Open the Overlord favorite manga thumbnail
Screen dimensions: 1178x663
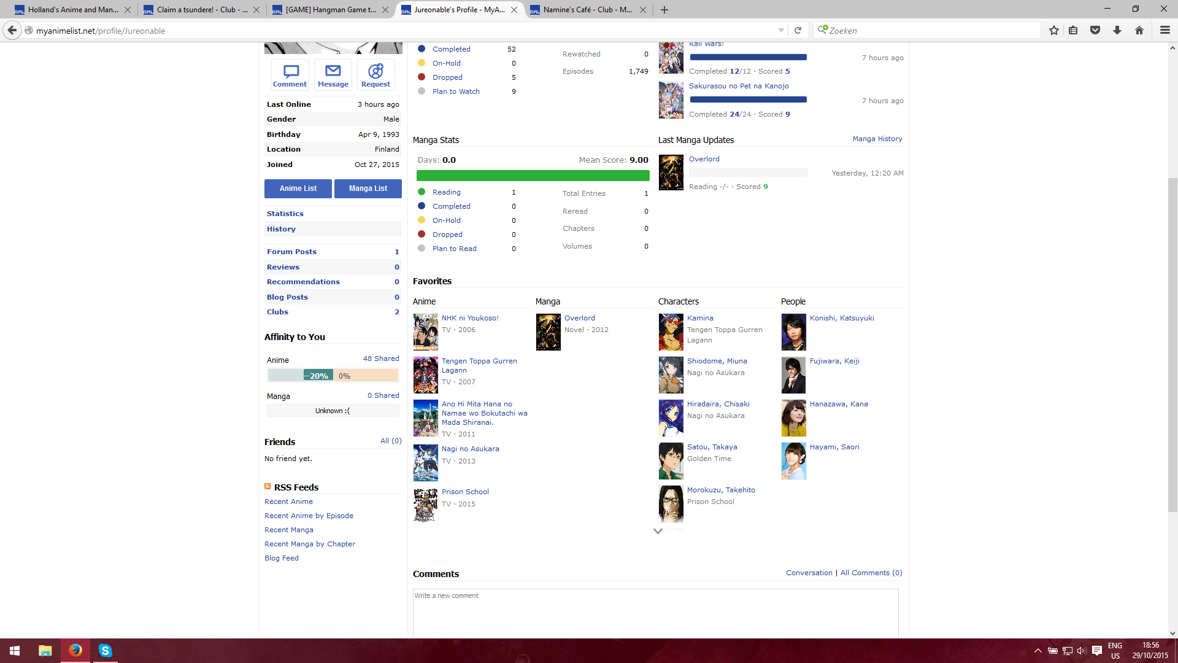[x=548, y=332]
